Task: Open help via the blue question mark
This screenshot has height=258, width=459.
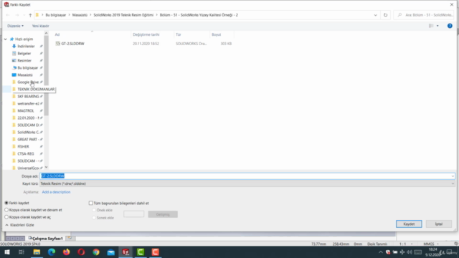Action: [x=450, y=26]
